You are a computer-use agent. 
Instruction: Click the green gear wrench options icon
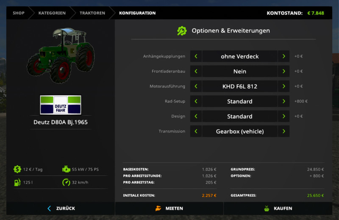182,31
